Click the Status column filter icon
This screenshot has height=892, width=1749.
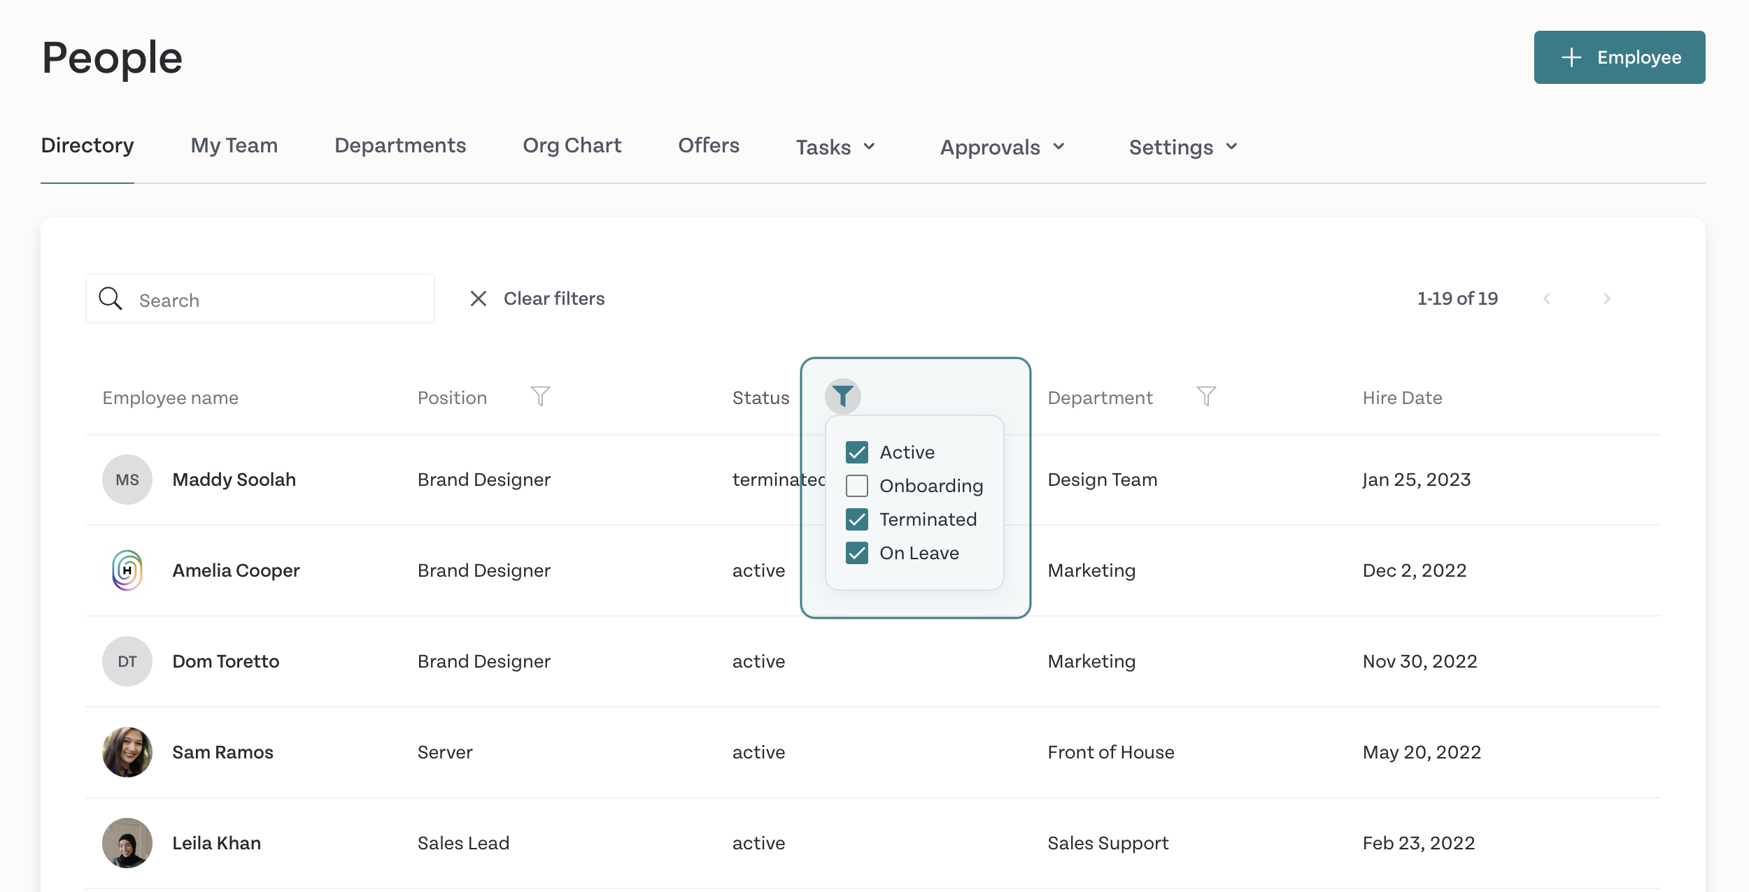841,396
